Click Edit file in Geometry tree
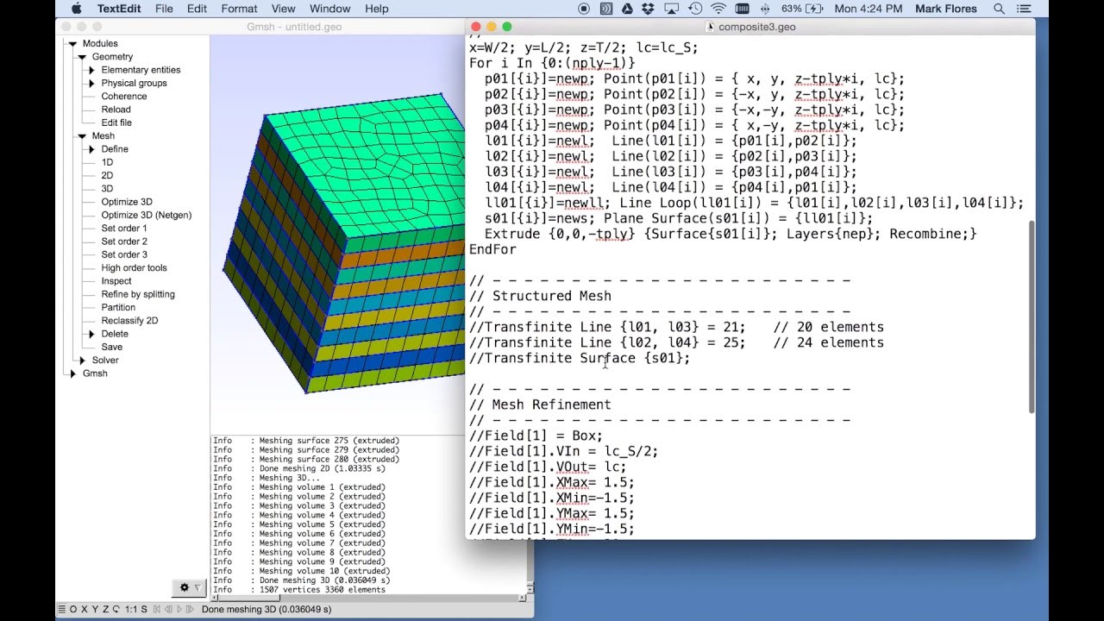The image size is (1104, 621). [x=116, y=122]
